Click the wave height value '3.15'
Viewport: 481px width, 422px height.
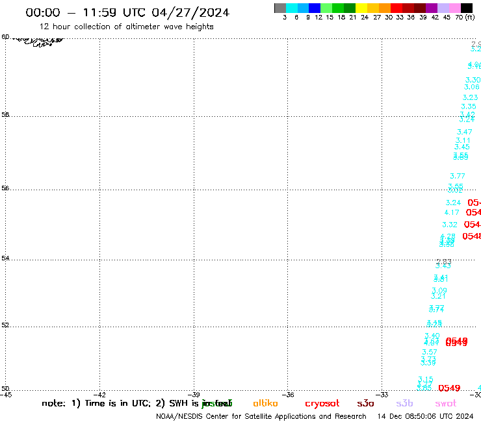[426, 379]
